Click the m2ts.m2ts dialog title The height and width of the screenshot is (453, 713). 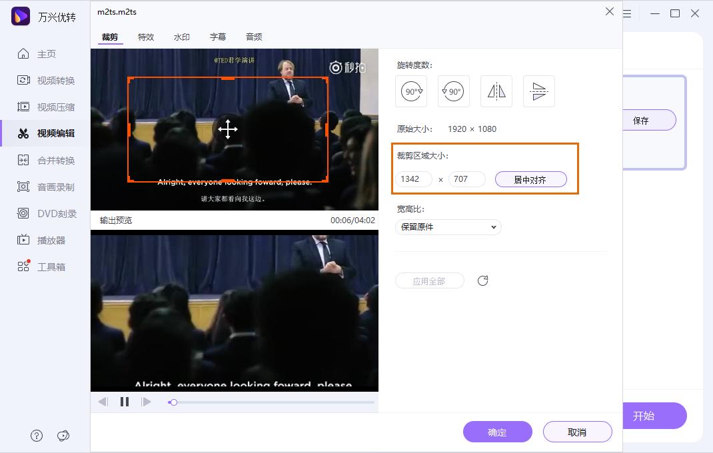[117, 12]
